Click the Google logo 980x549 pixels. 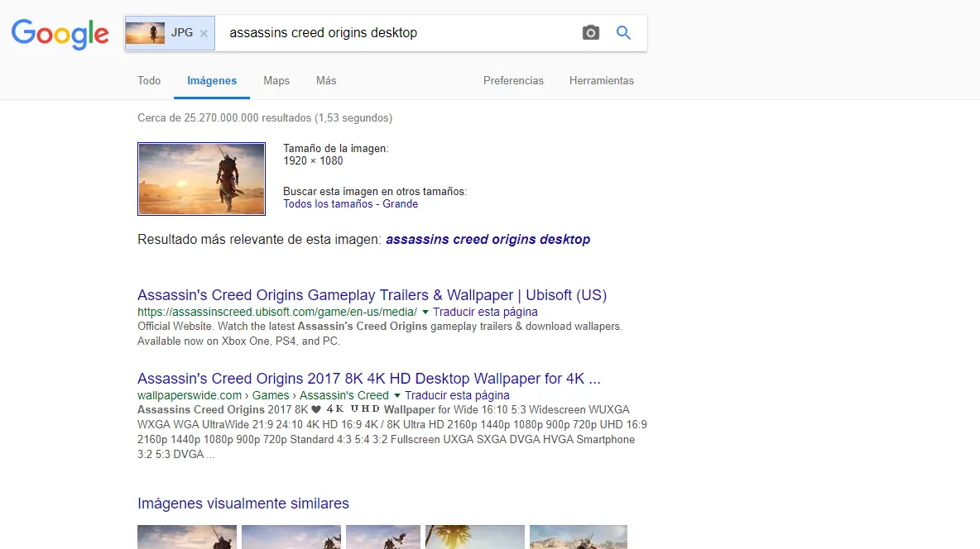[x=60, y=34]
